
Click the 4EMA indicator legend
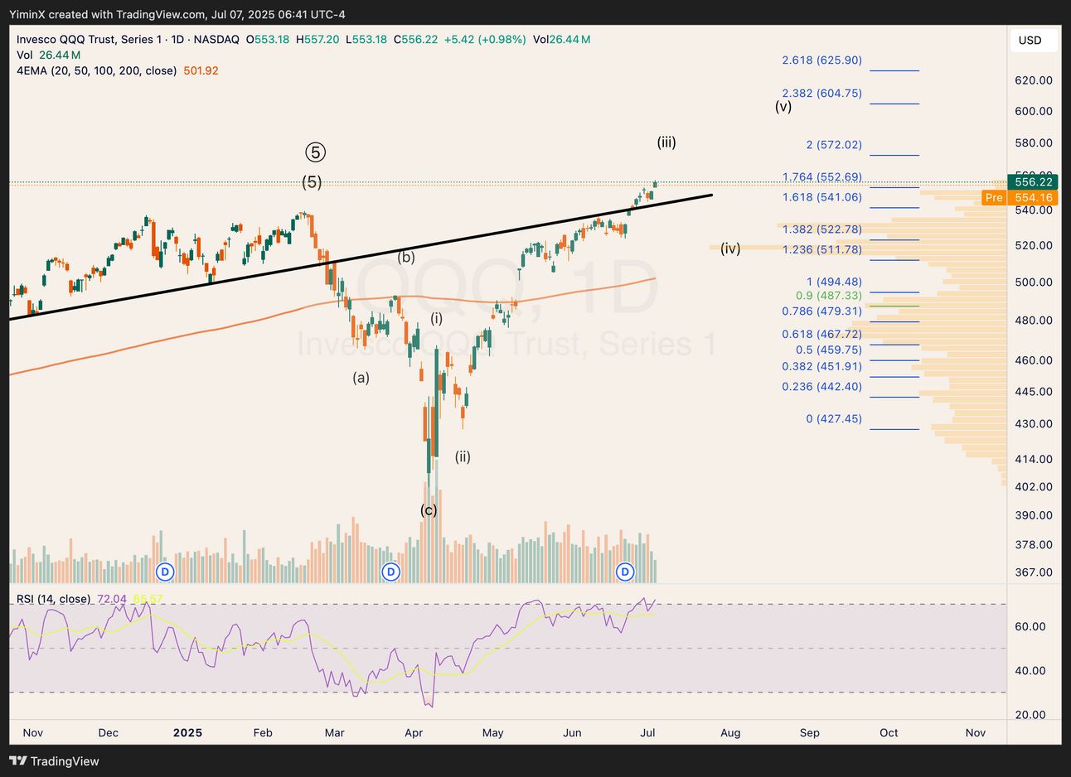(96, 70)
